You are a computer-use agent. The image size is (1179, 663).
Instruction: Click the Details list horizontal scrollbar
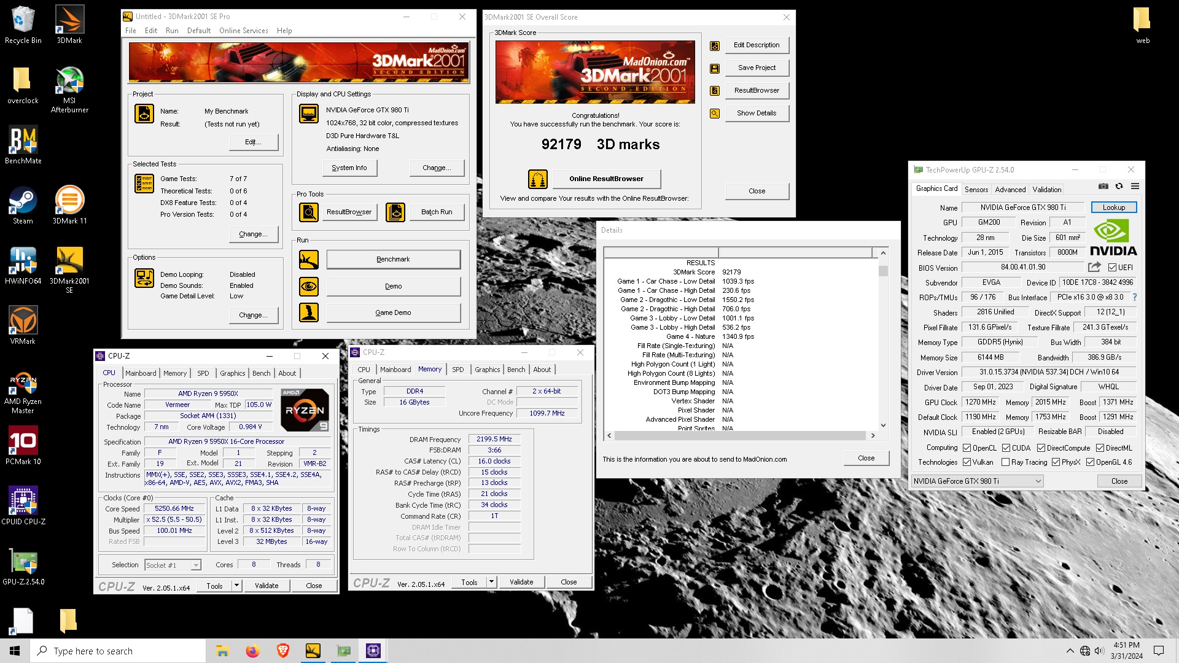point(740,435)
